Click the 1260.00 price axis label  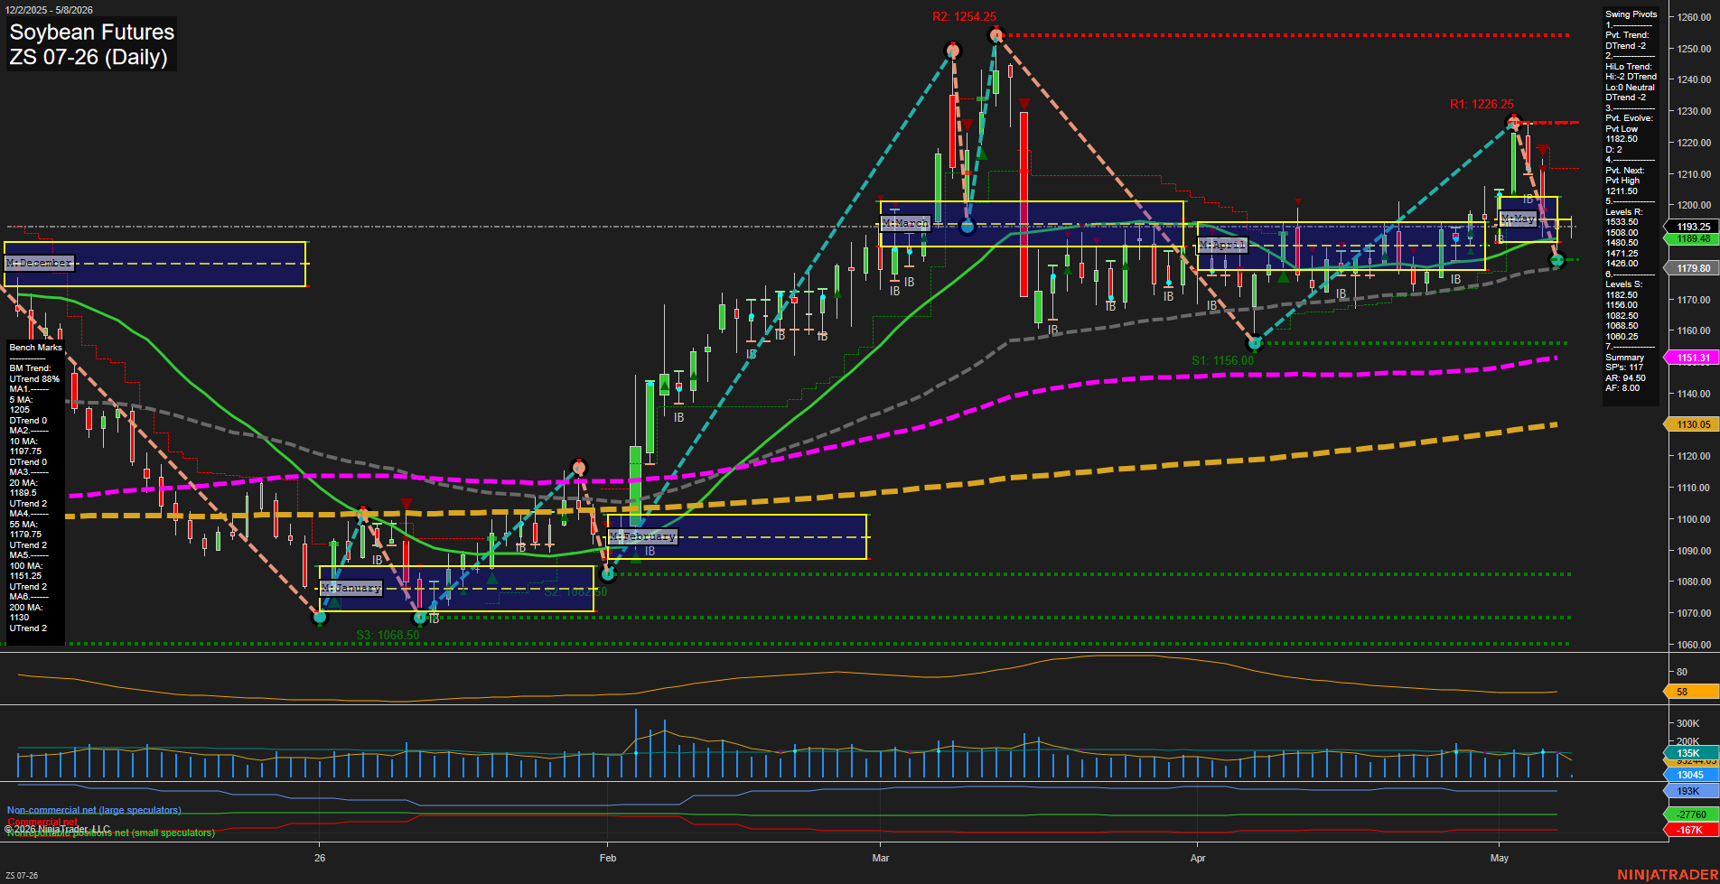tap(1694, 17)
